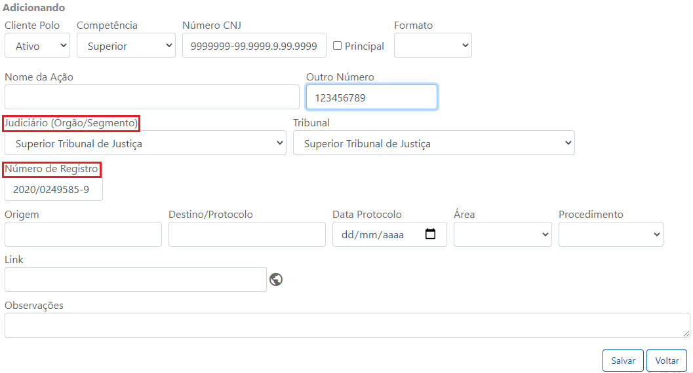This screenshot has height=373, width=693.
Task: Tick the Principal checkbox
Action: pos(337,45)
